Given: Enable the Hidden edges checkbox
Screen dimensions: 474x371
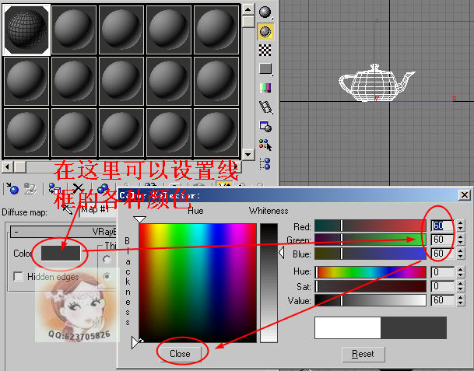Looking at the screenshot, I should (x=19, y=276).
